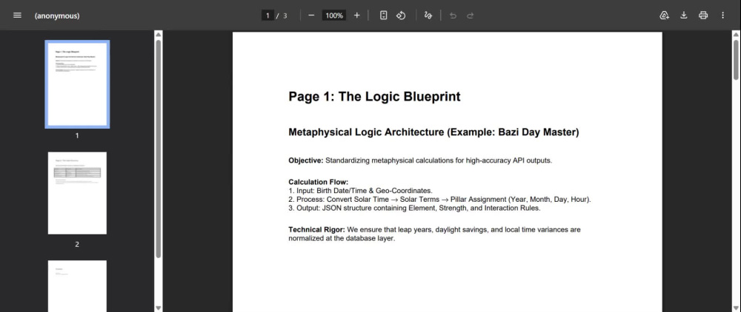Screen dimensions: 741x312
Task: Click the thumbnail panel scroll down arrow
Action: (159, 308)
